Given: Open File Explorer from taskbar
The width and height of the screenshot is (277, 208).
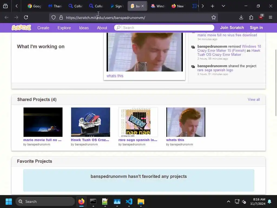Looking at the screenshot, I should pos(141,201).
